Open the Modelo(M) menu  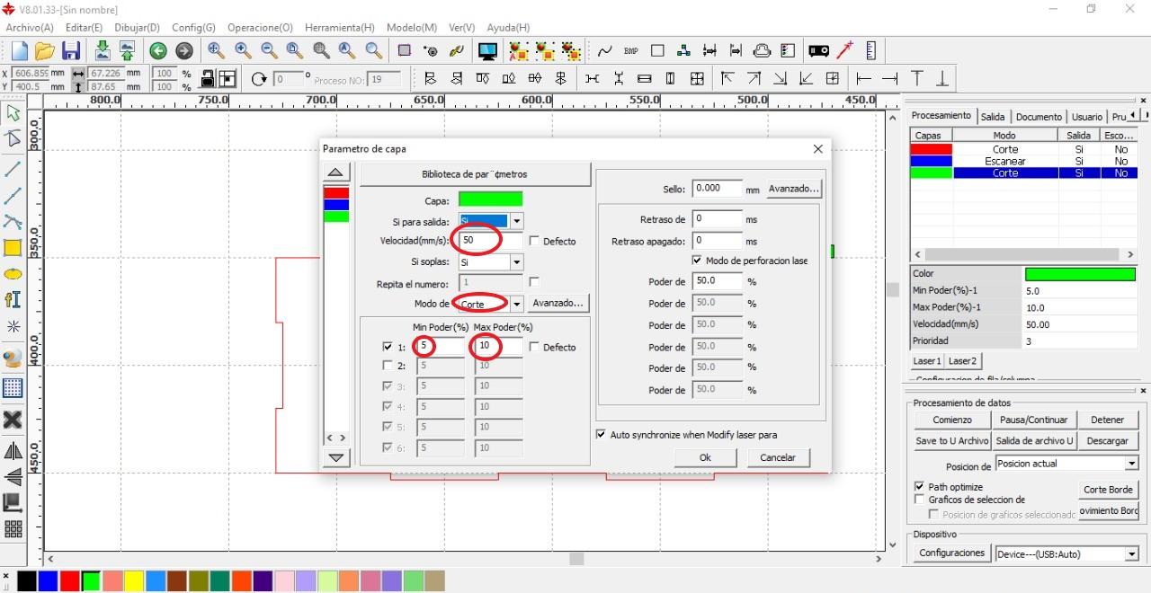point(412,28)
